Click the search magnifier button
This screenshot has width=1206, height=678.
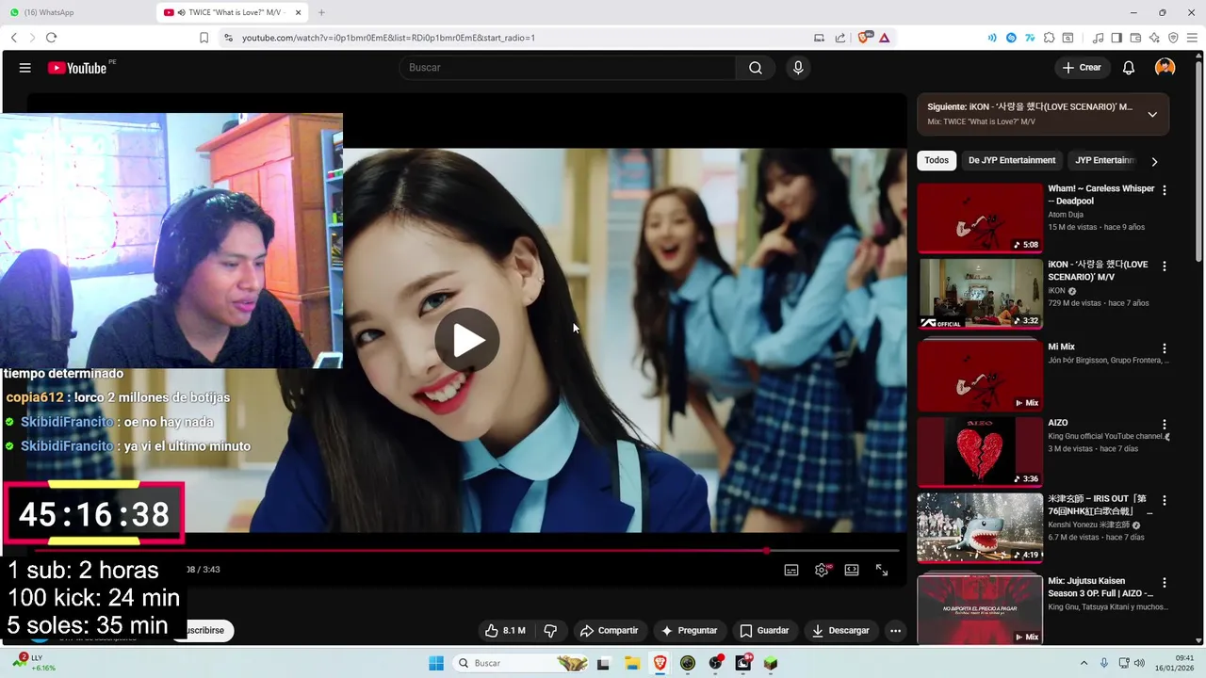pos(756,68)
